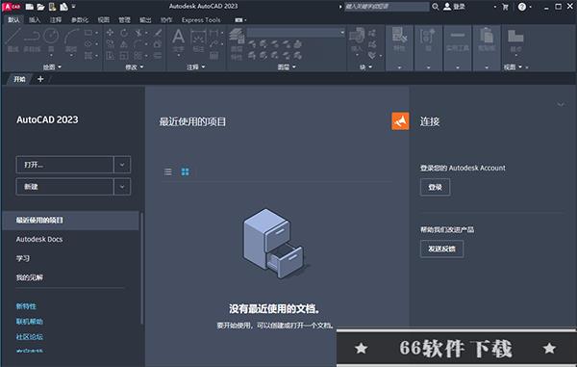Image resolution: width=577 pixels, height=367 pixels.
Task: Open the 参数化 ribbon tab
Action: [80, 20]
